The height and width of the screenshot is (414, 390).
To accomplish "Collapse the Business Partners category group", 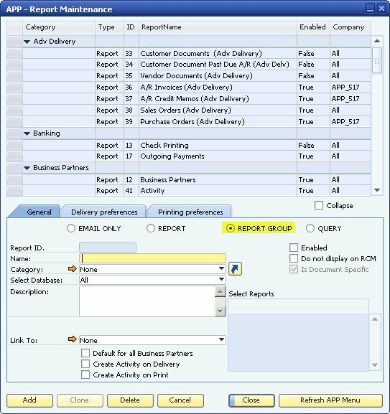I will (27, 168).
